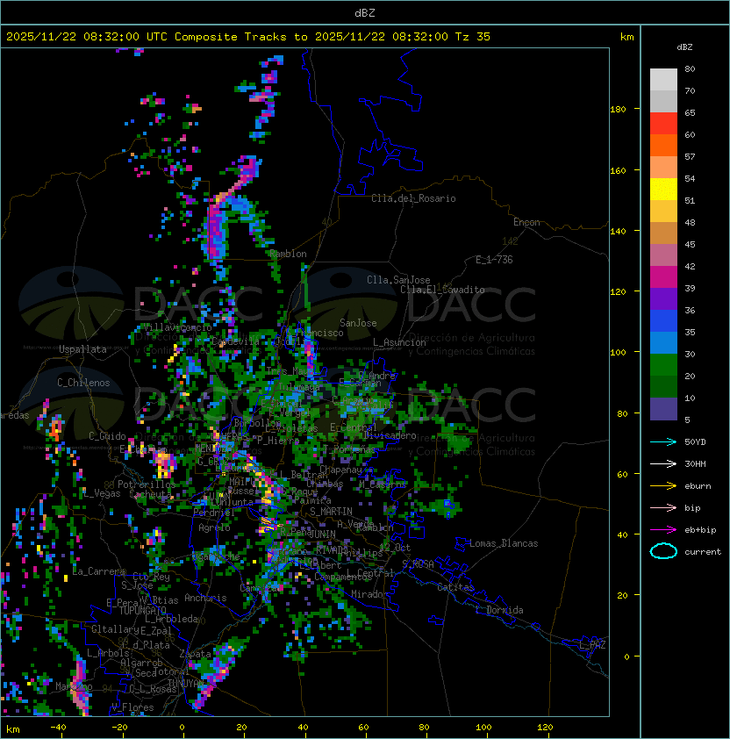
Task: Click the 'km' label in the header's right corner
Action: pyautogui.click(x=626, y=37)
